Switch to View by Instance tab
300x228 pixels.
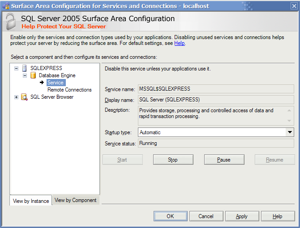point(31,201)
